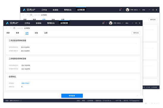Click 退出 in the back window

[x=144, y=10]
